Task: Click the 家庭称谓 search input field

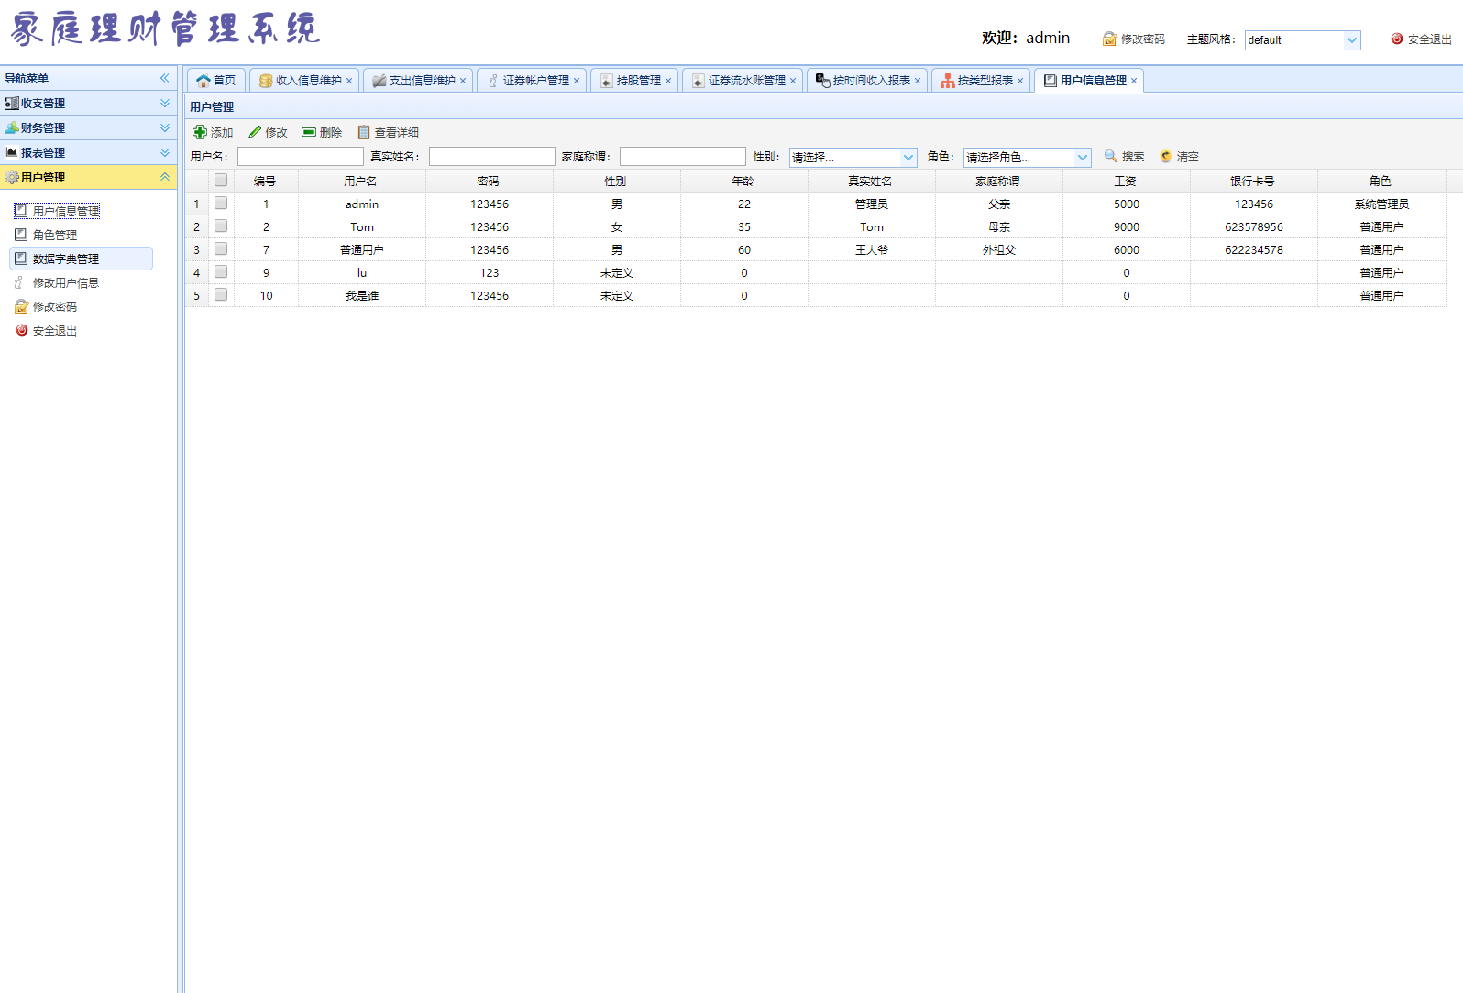Action: point(683,157)
